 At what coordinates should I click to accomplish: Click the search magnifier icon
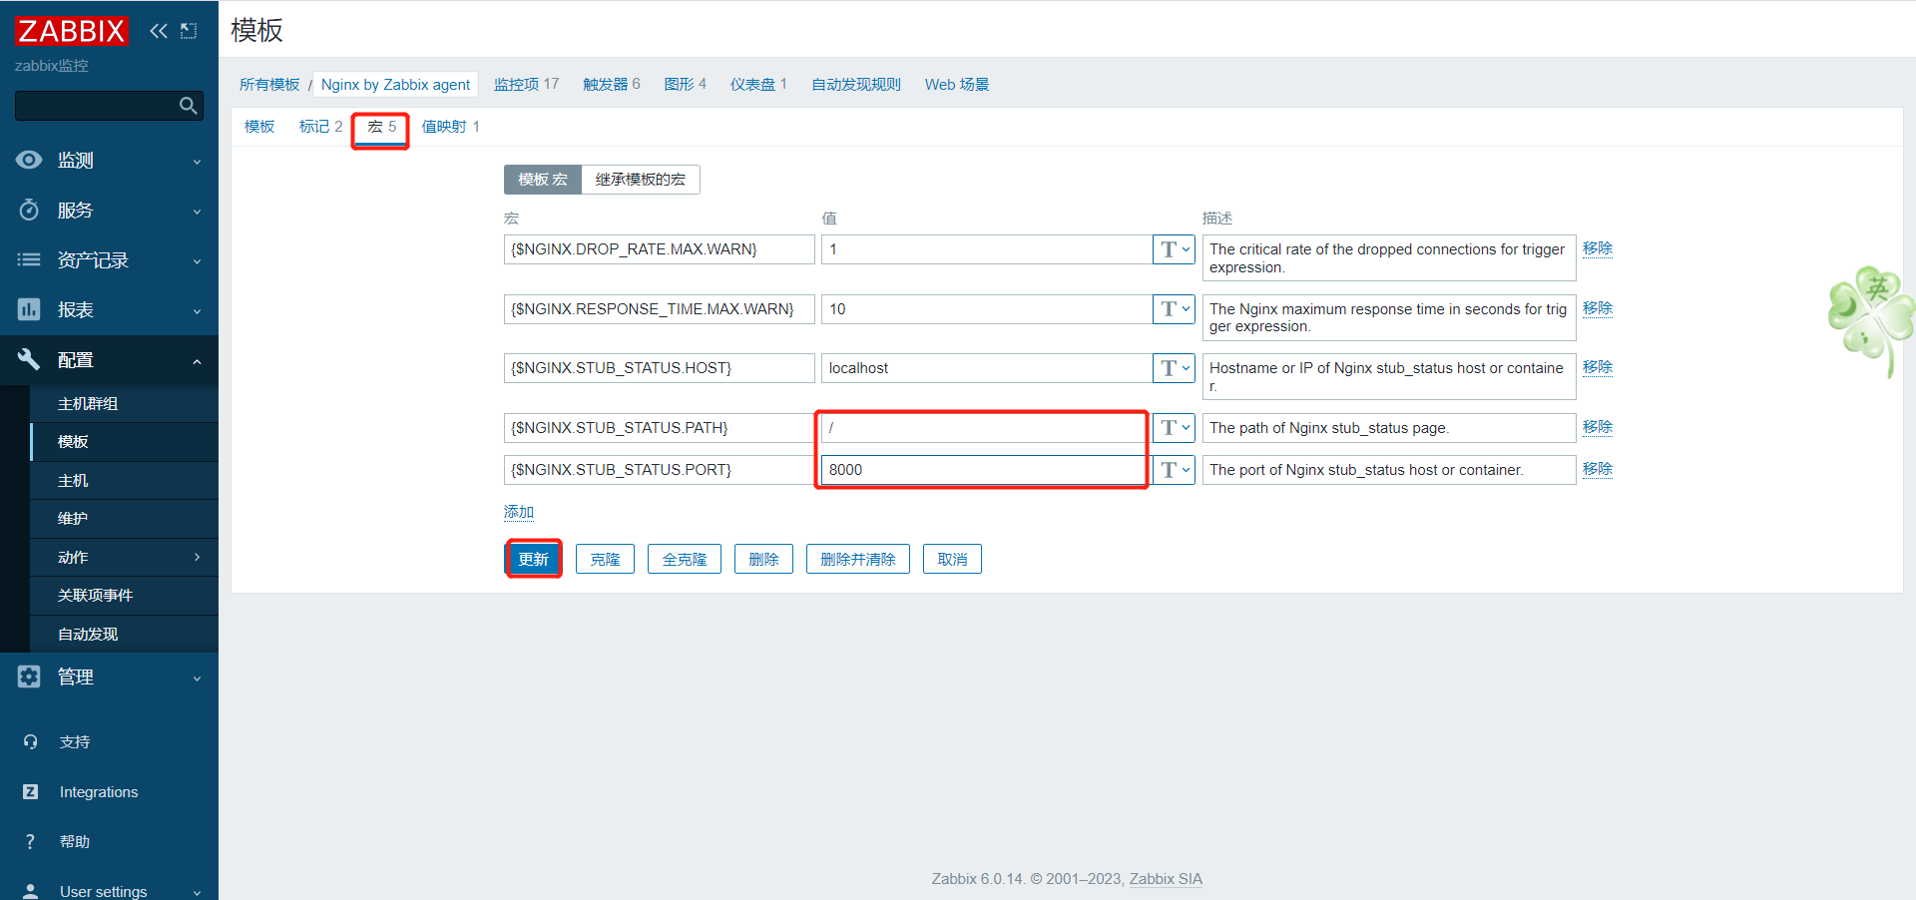[x=188, y=106]
